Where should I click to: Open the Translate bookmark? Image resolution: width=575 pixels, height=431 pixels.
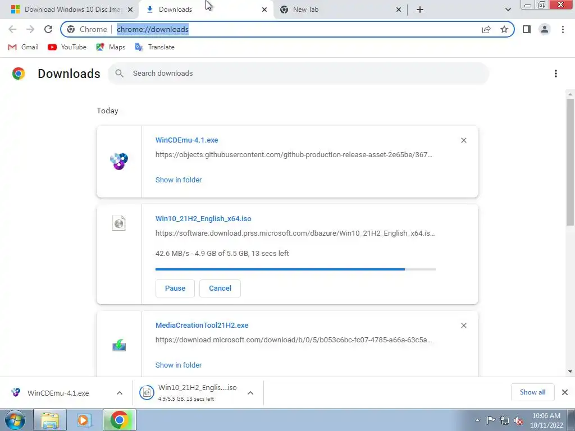(x=155, y=47)
